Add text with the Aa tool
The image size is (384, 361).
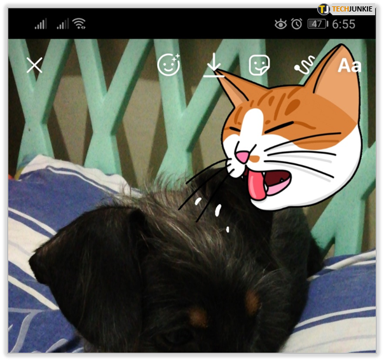350,65
